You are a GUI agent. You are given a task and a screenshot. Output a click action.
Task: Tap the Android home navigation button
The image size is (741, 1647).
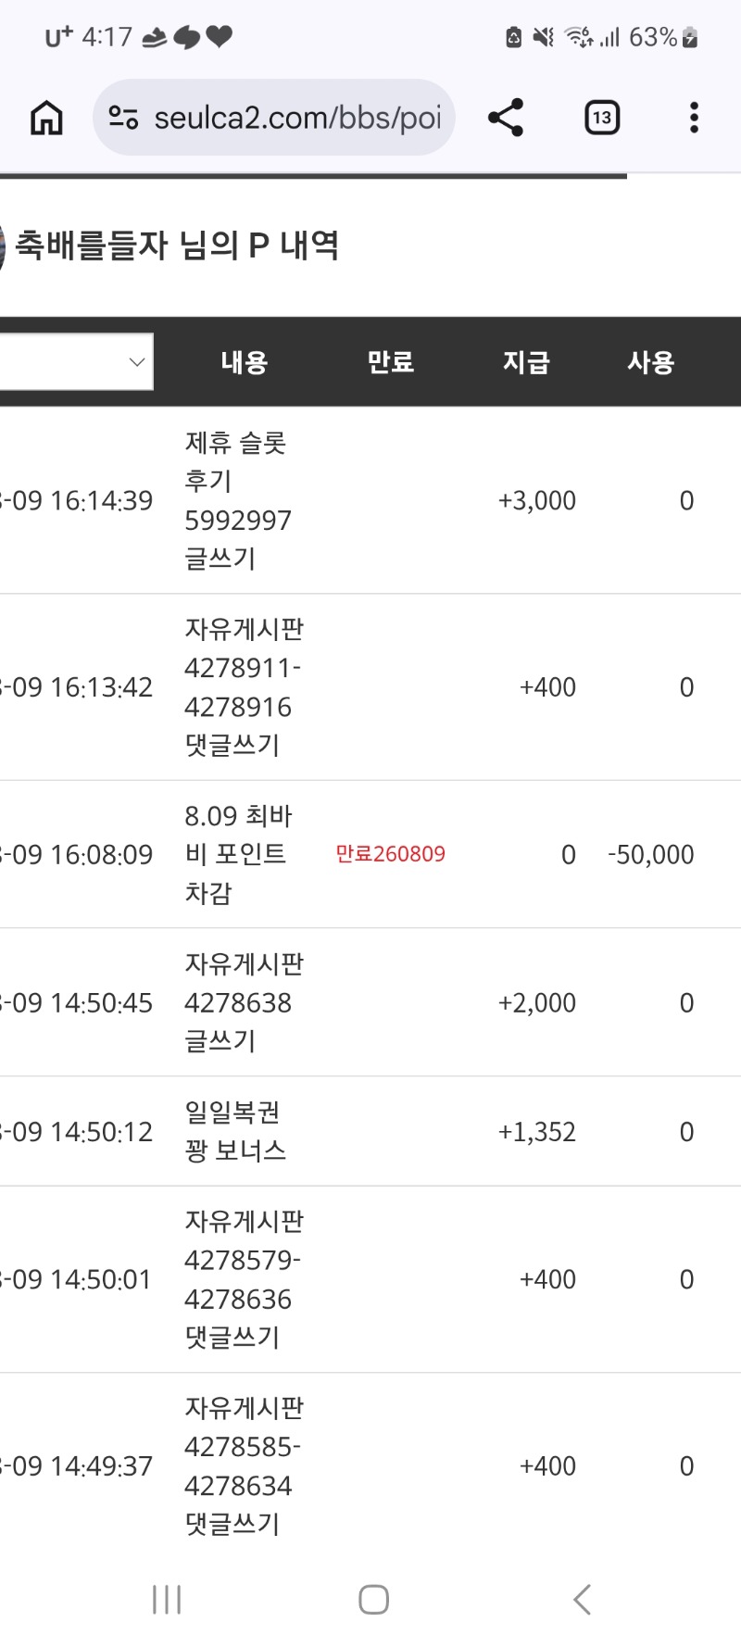[373, 1600]
